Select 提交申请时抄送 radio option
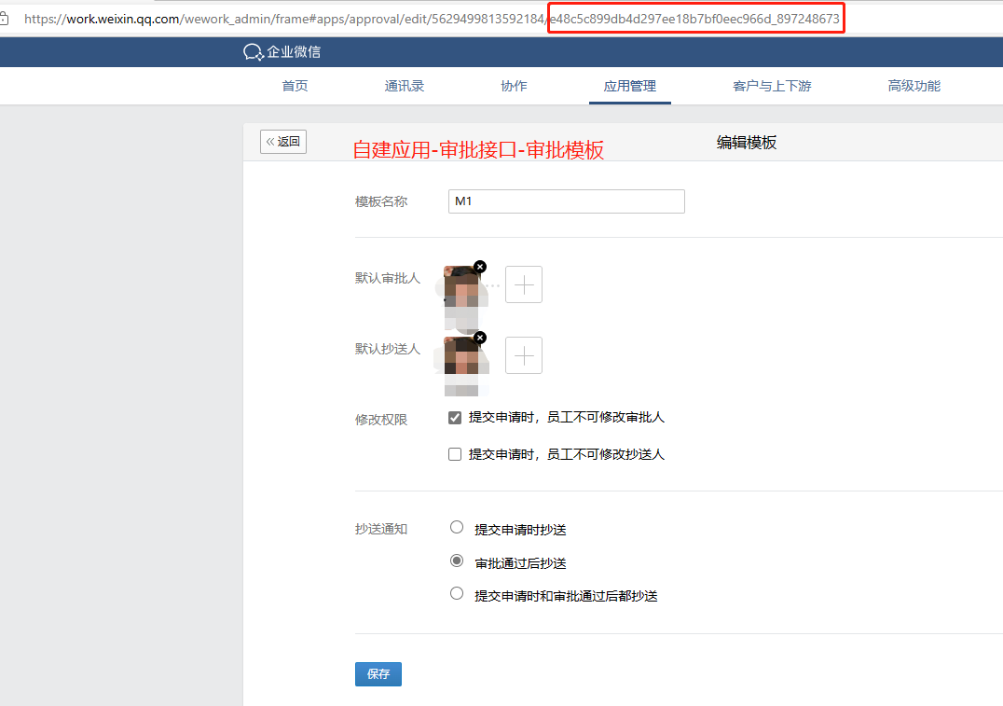This screenshot has width=1003, height=706. coord(457,528)
